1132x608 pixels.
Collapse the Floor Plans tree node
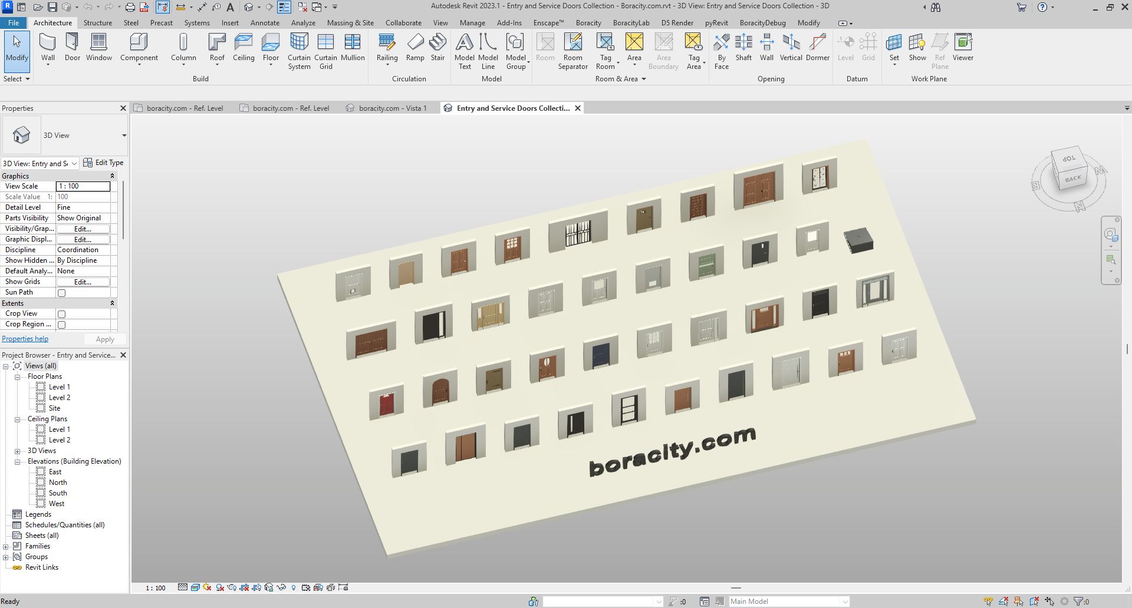(x=17, y=377)
